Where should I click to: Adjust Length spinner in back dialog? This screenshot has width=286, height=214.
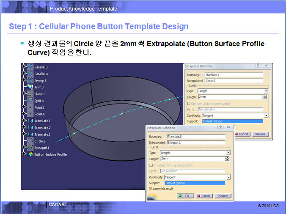pos(265,97)
